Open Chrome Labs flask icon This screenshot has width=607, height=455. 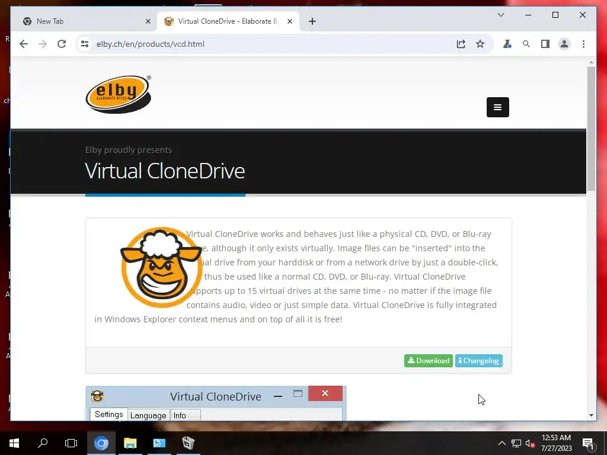click(507, 44)
